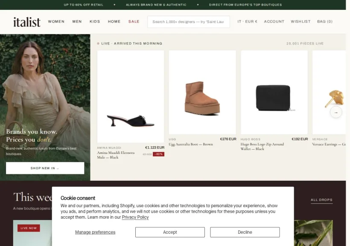Open the Ugg brown boot product image
Image resolution: width=350 pixels, height=246 pixels.
pos(202,92)
